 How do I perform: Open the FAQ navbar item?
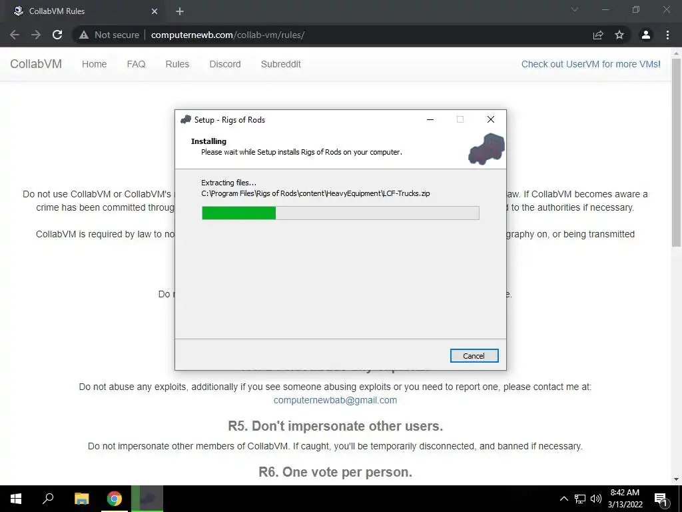click(136, 64)
